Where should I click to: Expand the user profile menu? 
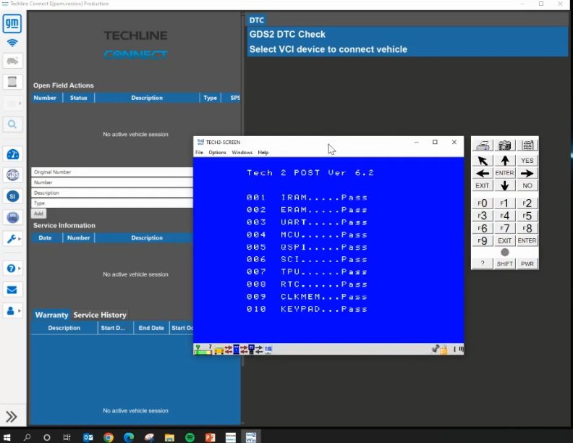[13, 311]
